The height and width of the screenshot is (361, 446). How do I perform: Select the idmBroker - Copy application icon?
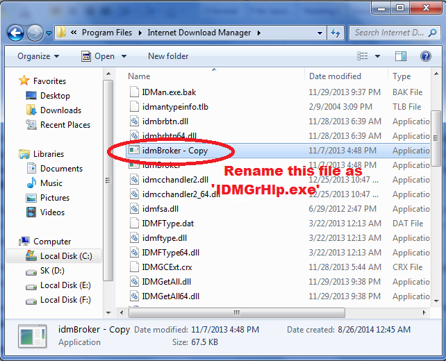click(x=134, y=150)
